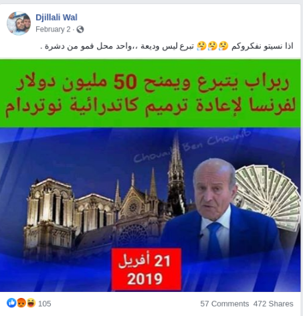Click the Chouaib Ben Chouaib watermark
Image resolution: width=303 pixels, height=316 pixels.
click(x=192, y=146)
